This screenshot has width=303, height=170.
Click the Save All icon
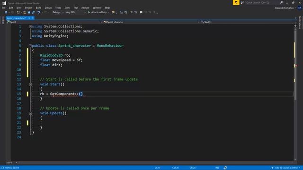click(x=33, y=12)
